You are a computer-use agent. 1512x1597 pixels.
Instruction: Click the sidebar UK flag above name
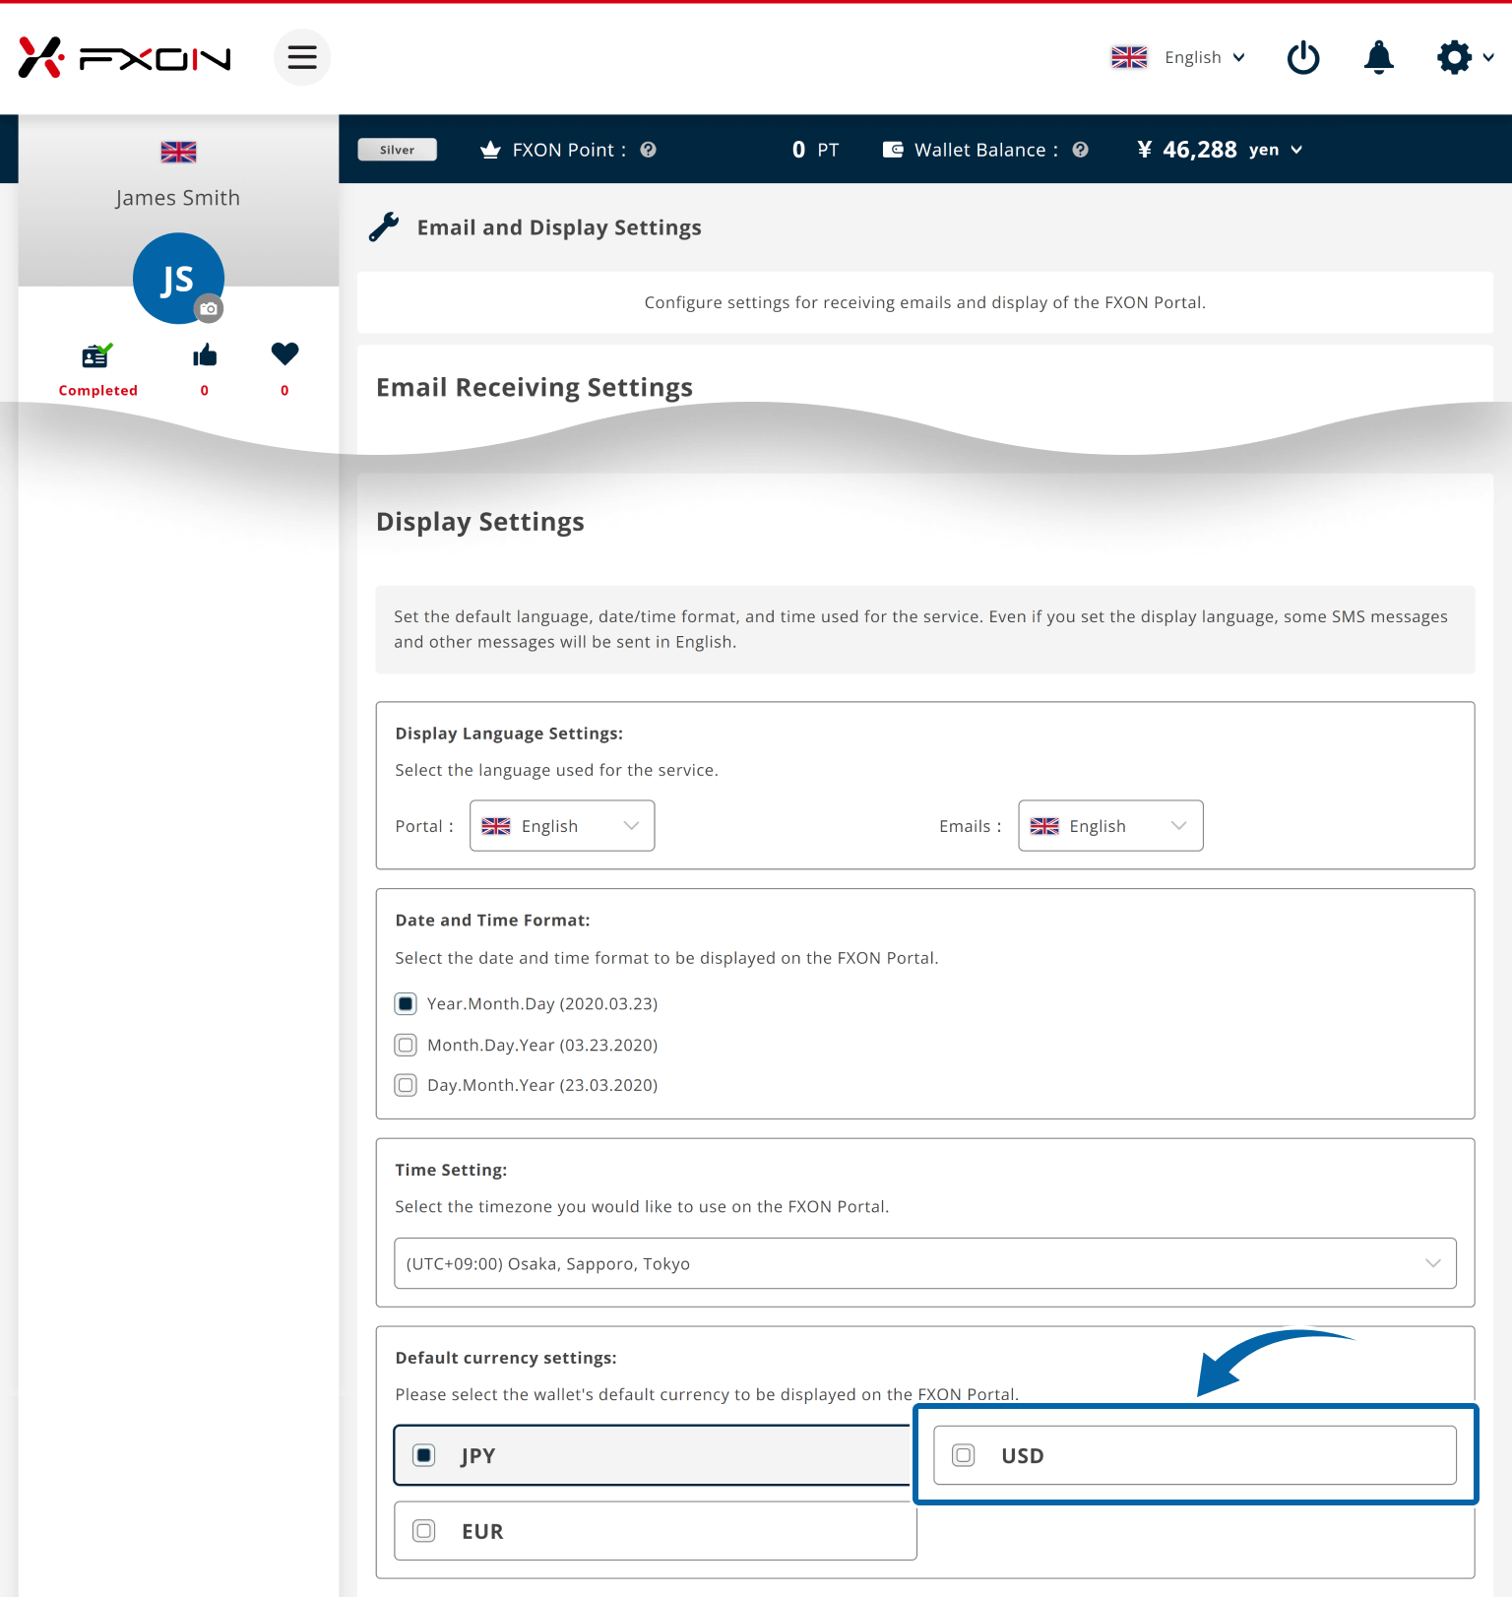click(178, 152)
